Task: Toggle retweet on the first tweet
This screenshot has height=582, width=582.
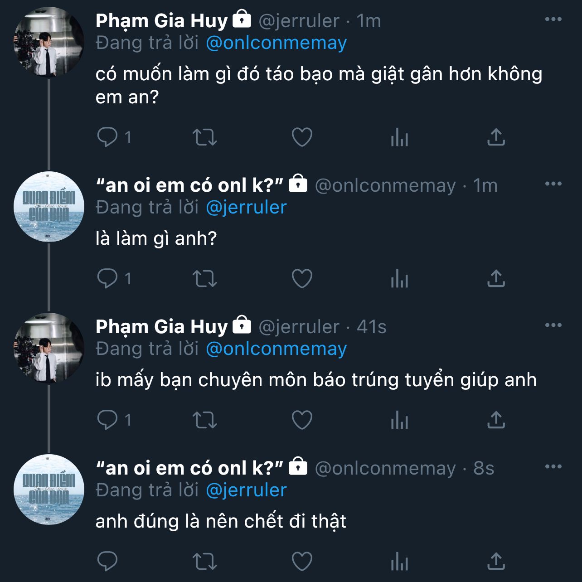Action: tap(205, 137)
